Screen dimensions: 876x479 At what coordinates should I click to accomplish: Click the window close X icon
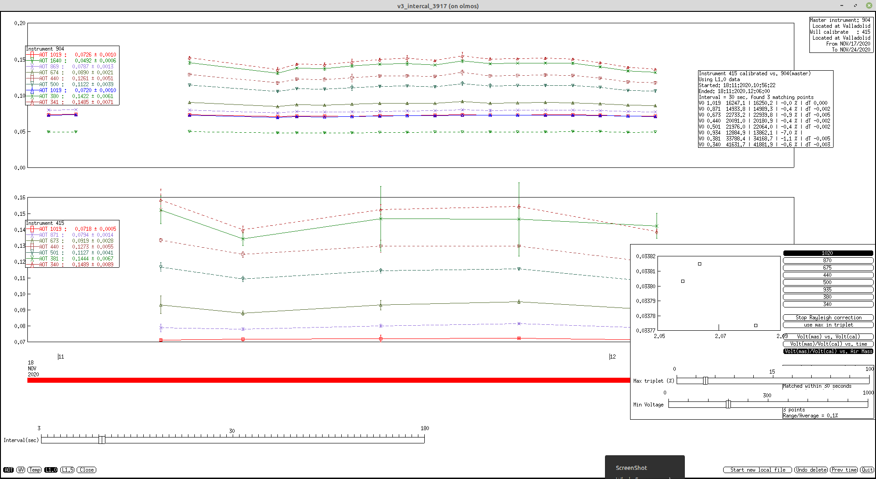pos(869,5)
